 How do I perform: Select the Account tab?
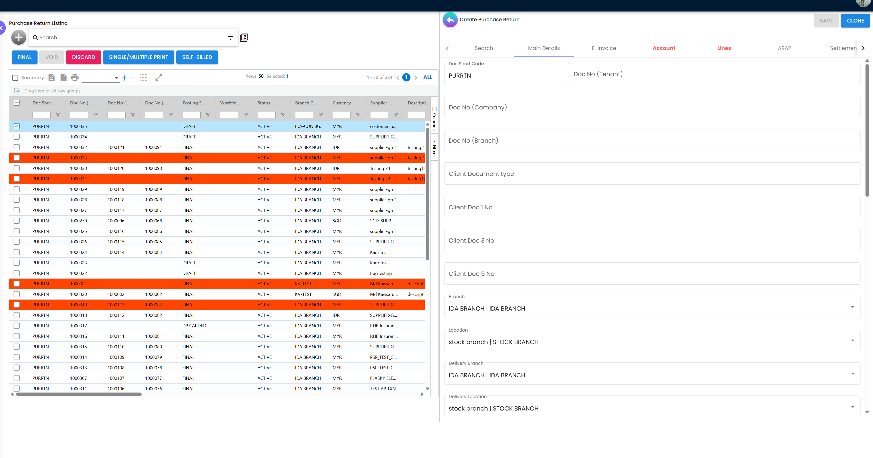coord(664,48)
